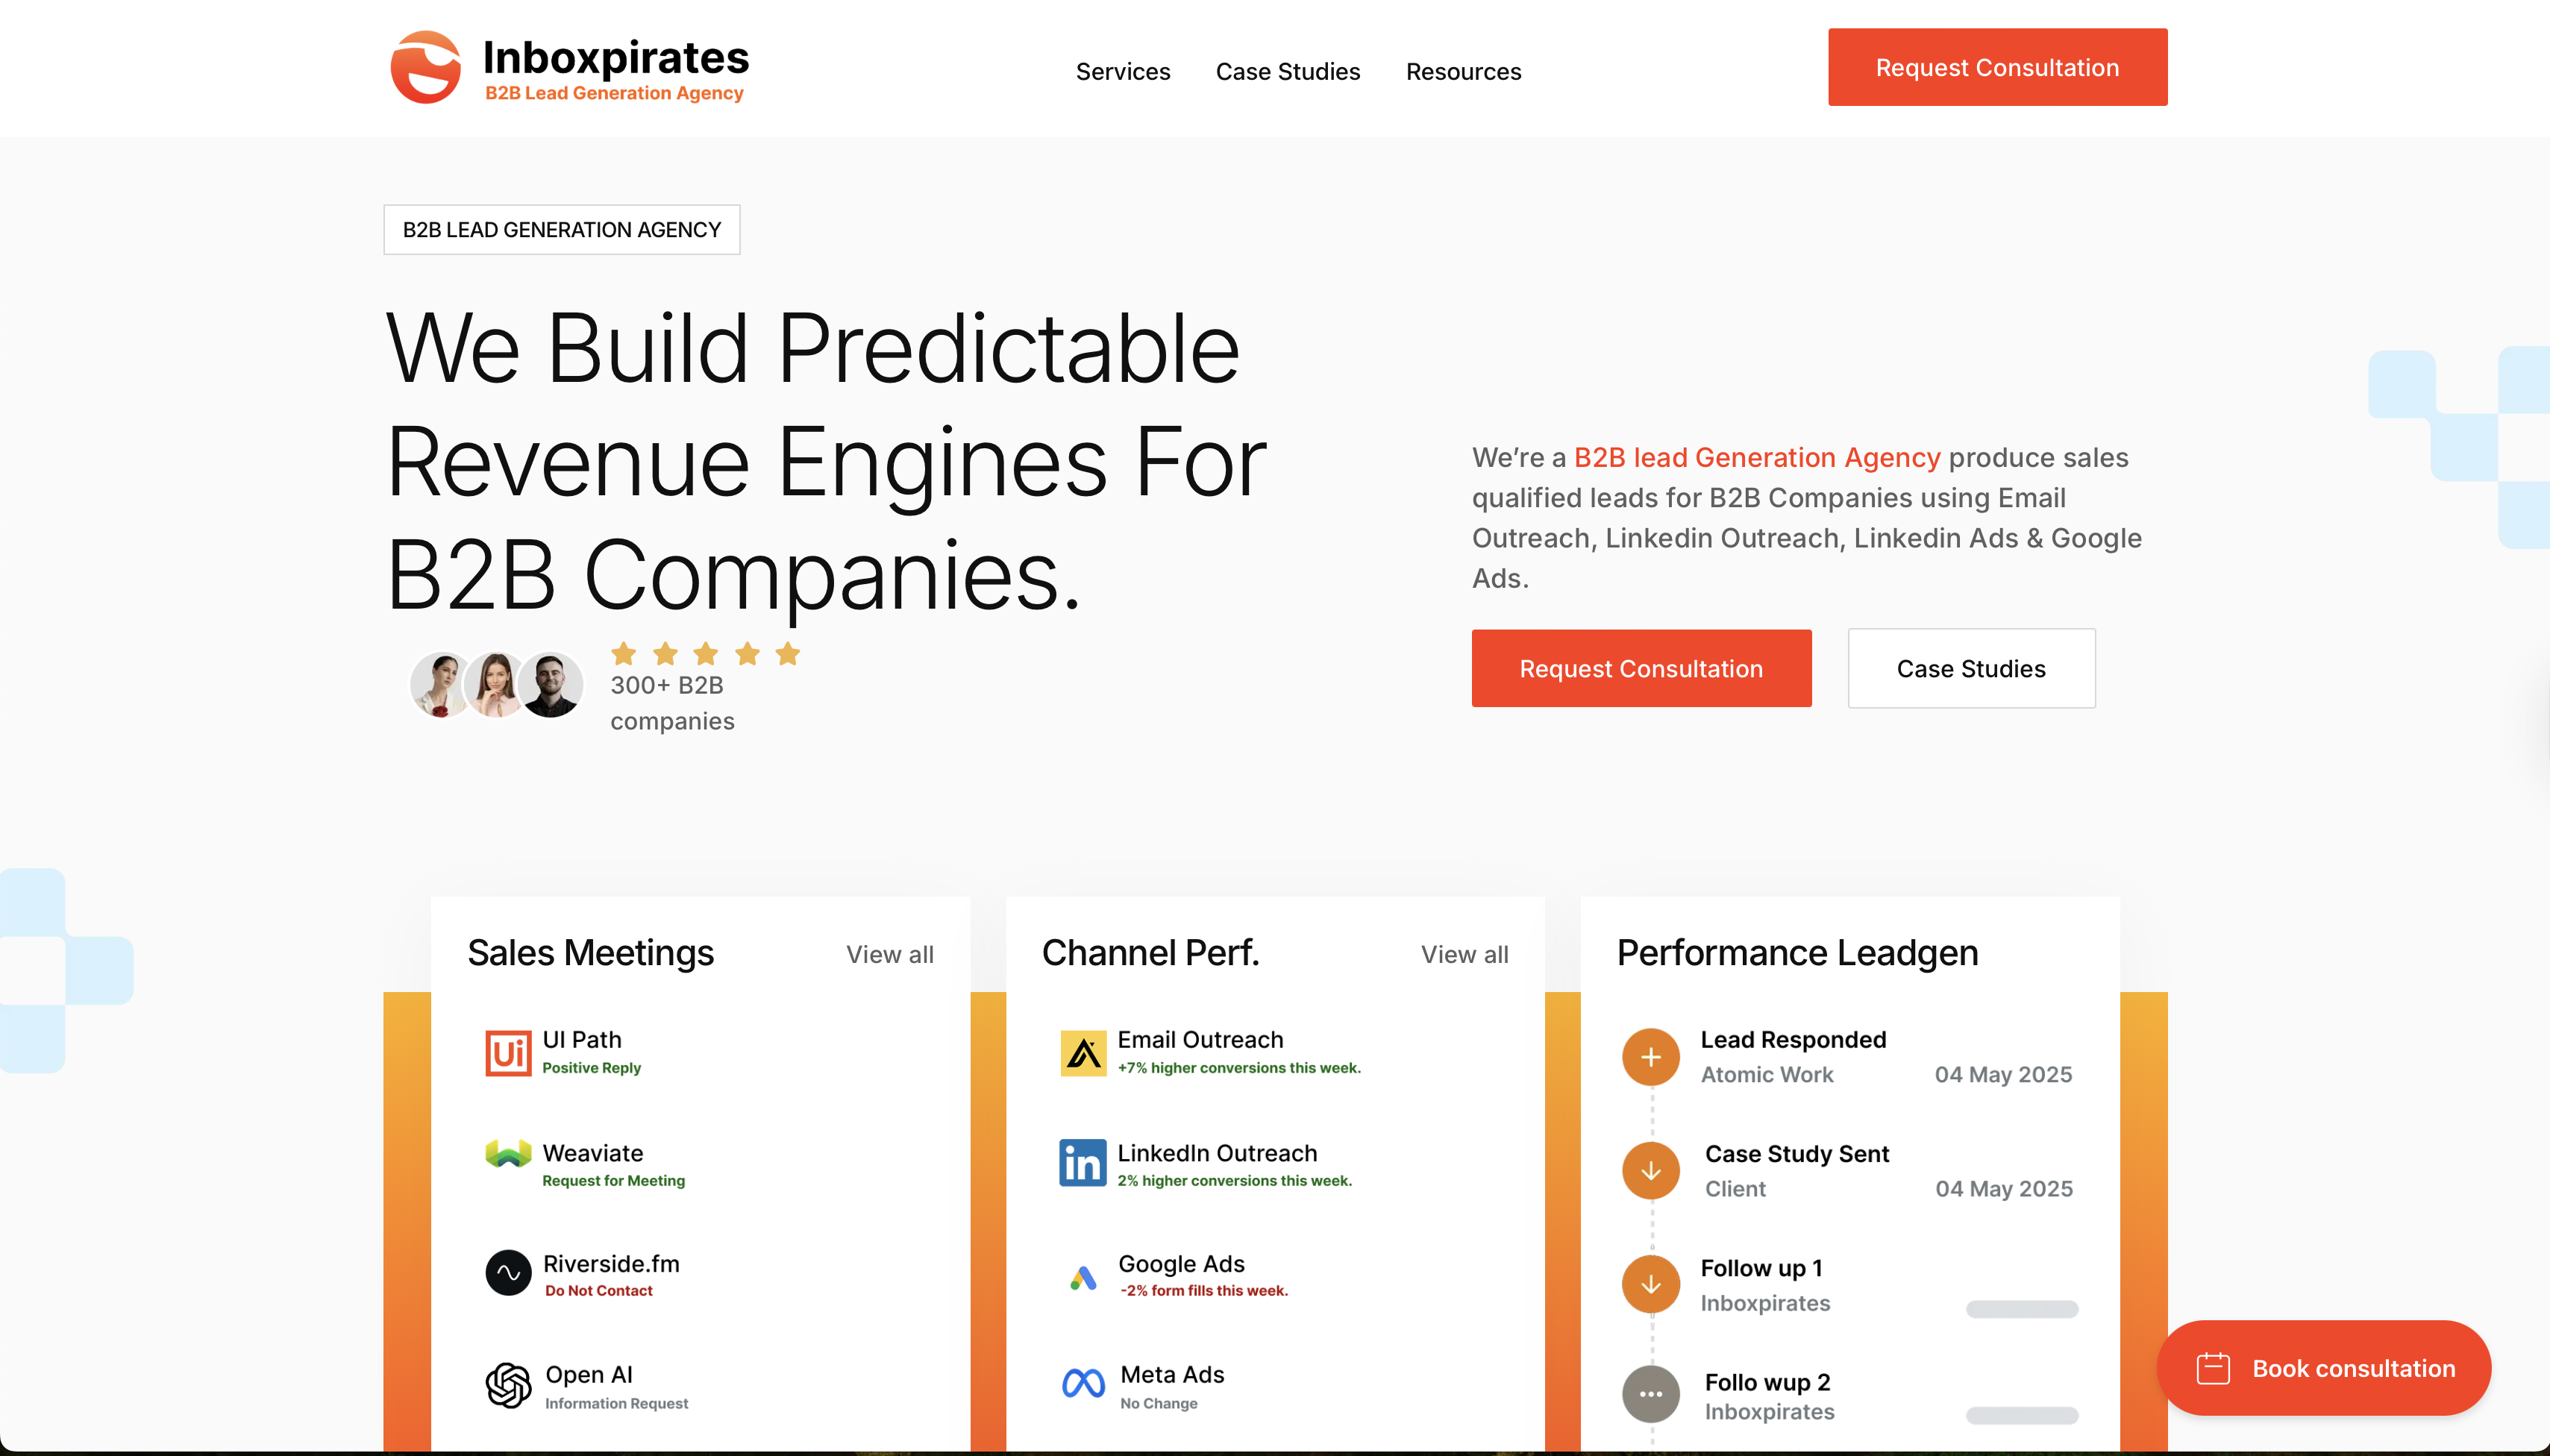2550x1456 pixels.
Task: Click the Meta Ads logo icon
Action: pyautogui.click(x=1082, y=1383)
